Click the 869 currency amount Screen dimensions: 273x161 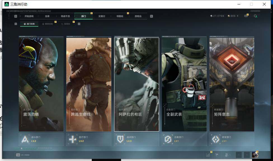click(x=233, y=16)
